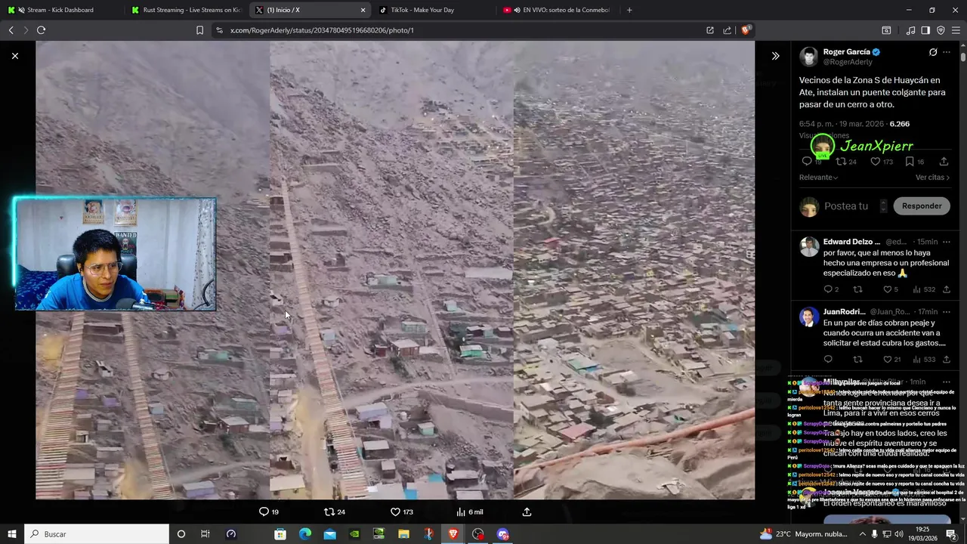Bookmark this page in address bar
Image resolution: width=967 pixels, height=544 pixels.
coord(199,30)
